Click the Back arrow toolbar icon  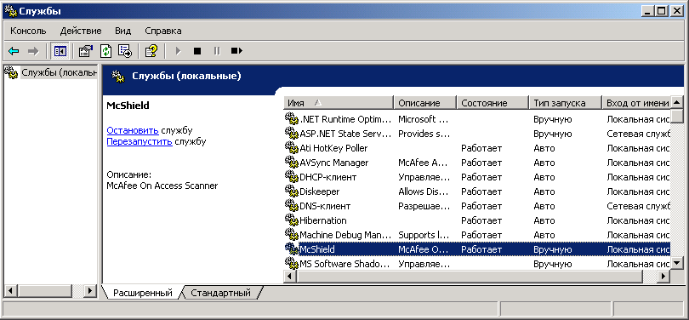[x=14, y=51]
